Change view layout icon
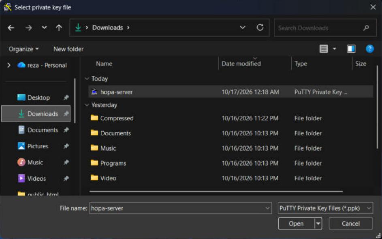The height and width of the screenshot is (239, 382). pos(324,49)
